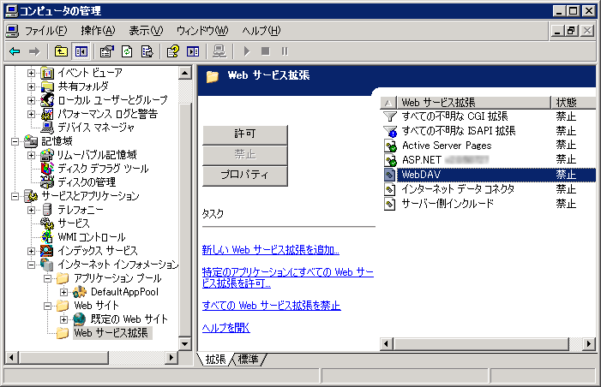Expand the イベント ビューア node

coord(31,73)
